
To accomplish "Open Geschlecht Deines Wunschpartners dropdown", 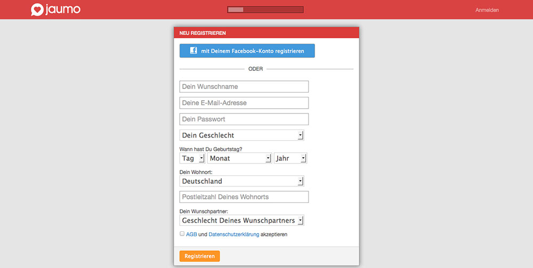I will click(242, 220).
